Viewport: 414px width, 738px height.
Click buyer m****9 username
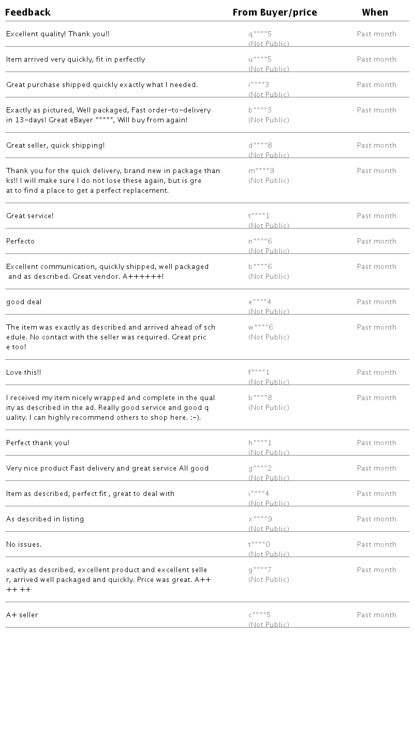261,171
